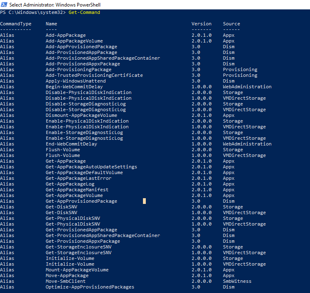Select the Add-AppPackageVolume name

tap(74, 41)
